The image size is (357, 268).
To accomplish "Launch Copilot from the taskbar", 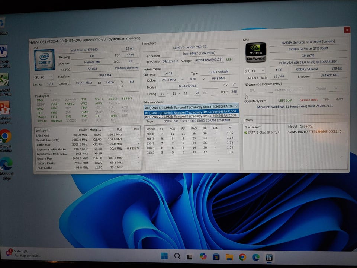I will (x=203, y=256).
